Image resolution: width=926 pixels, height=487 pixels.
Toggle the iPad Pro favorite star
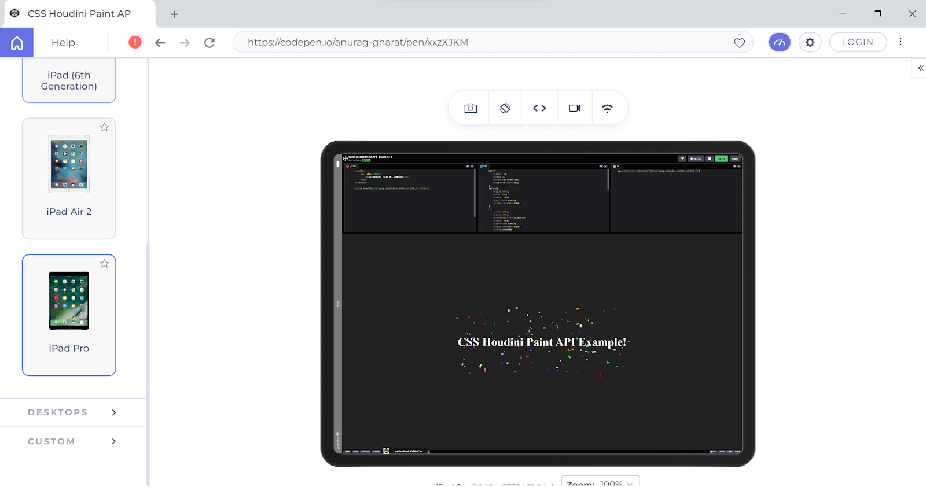[104, 264]
